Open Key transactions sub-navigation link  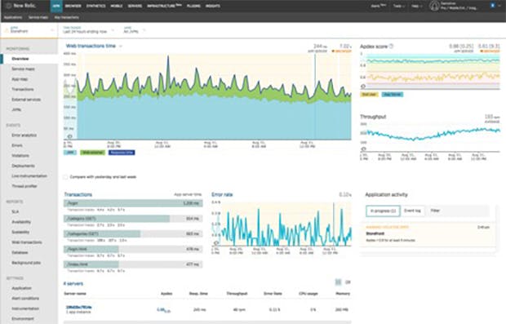point(66,17)
